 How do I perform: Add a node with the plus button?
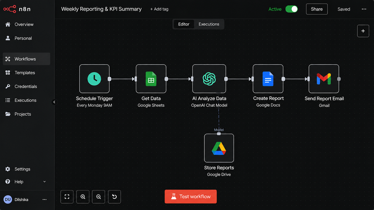point(363,31)
